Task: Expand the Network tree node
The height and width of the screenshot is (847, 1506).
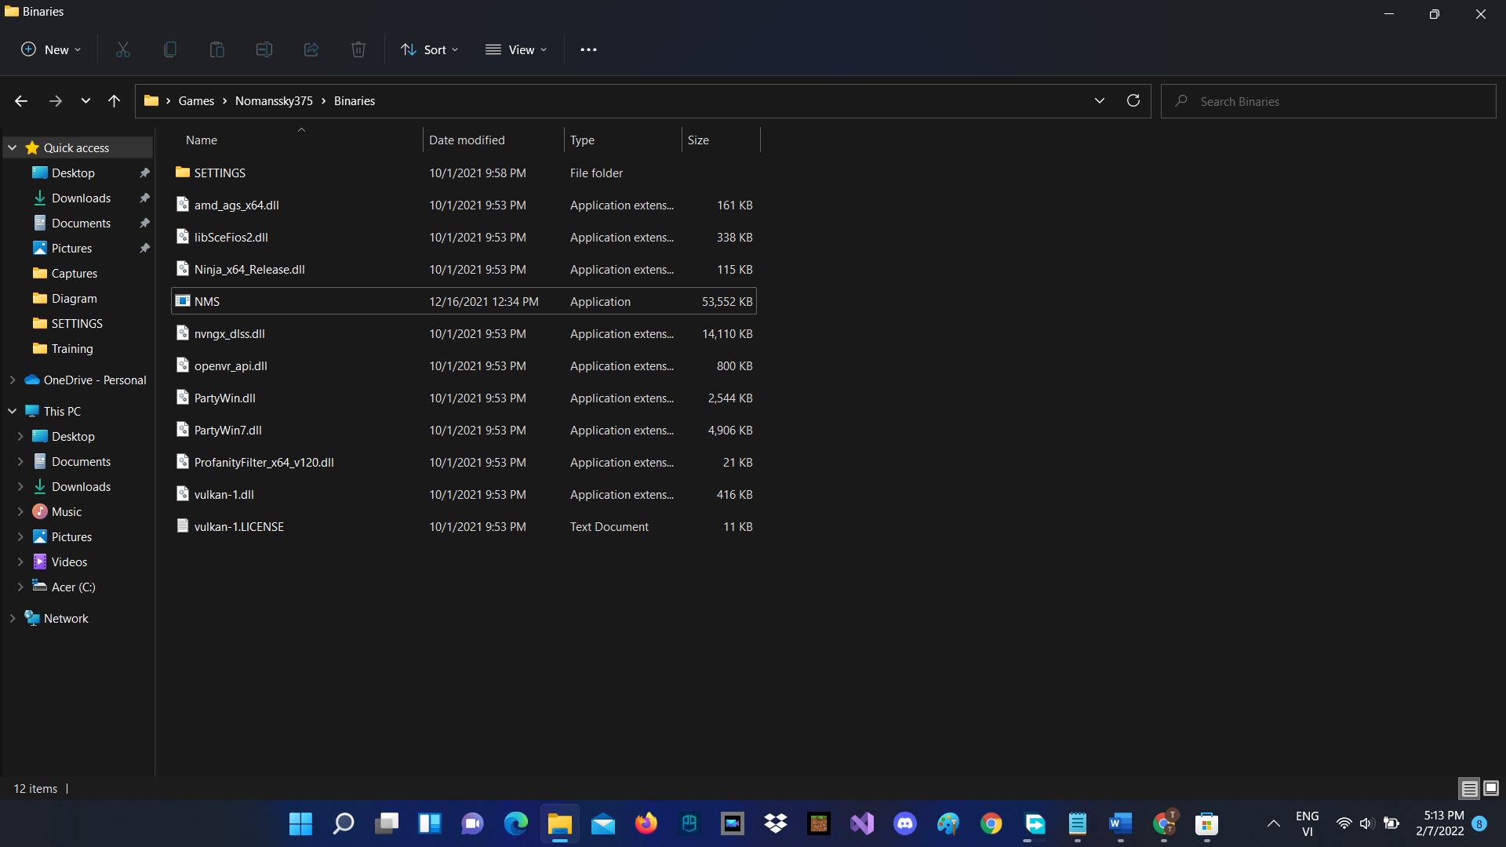Action: [x=13, y=619]
